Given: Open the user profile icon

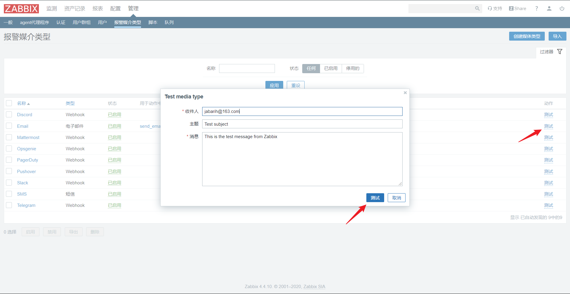Looking at the screenshot, I should tap(549, 9).
